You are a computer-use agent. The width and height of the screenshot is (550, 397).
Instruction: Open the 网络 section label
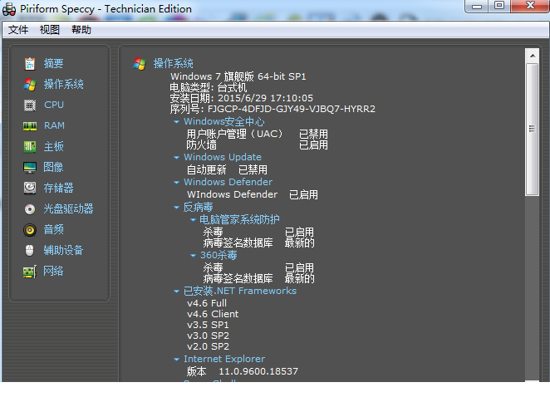[53, 271]
